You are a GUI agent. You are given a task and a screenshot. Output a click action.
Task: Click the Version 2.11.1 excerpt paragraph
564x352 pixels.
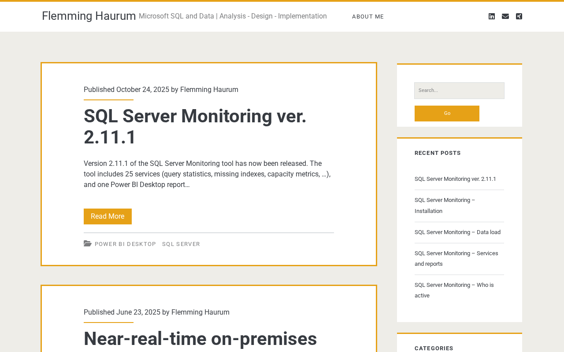pos(207,174)
